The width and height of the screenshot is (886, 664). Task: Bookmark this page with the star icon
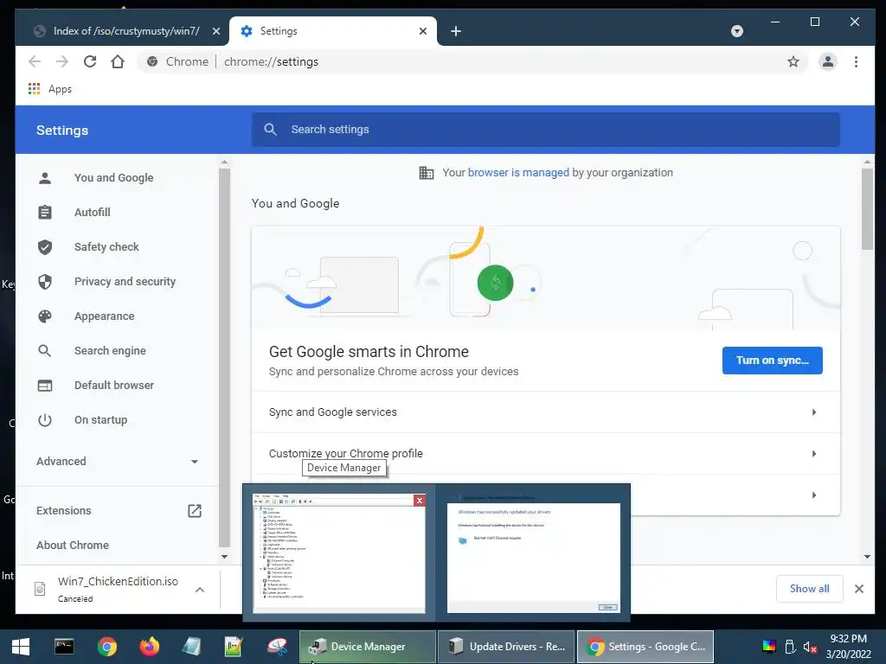[793, 61]
